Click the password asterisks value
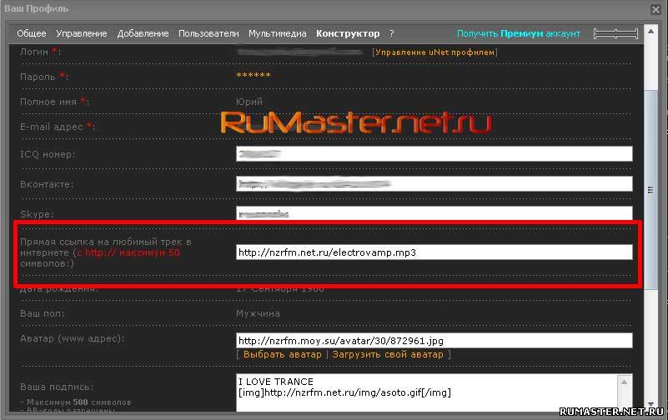This screenshot has height=420, width=668. 254,75
